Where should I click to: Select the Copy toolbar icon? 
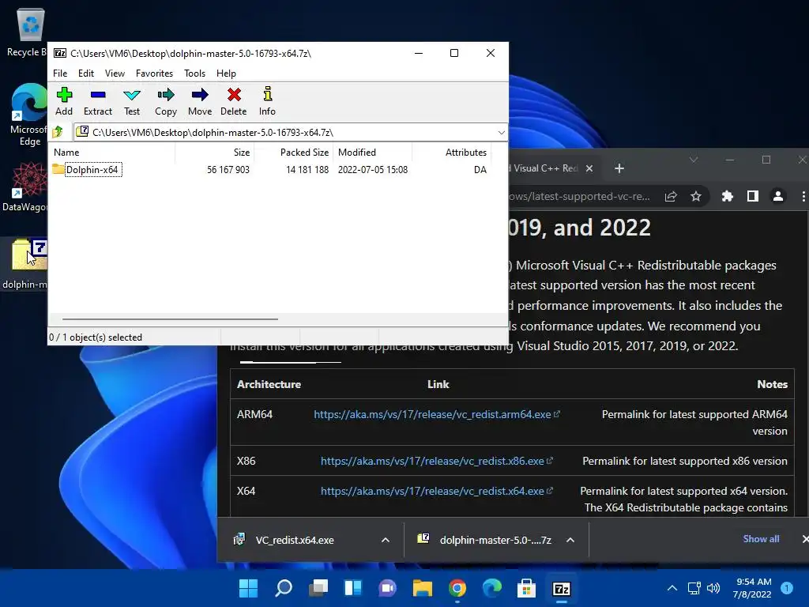166,101
